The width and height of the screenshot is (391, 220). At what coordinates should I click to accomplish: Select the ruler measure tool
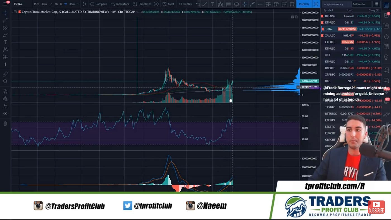point(5,74)
